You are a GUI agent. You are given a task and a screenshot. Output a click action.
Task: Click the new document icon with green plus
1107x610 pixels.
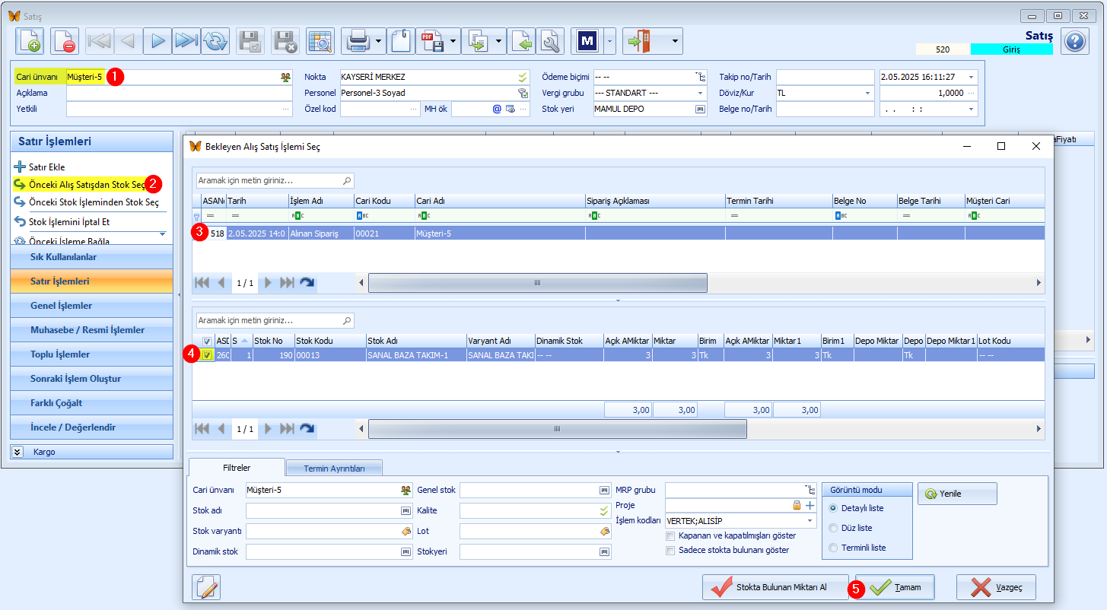pos(30,41)
